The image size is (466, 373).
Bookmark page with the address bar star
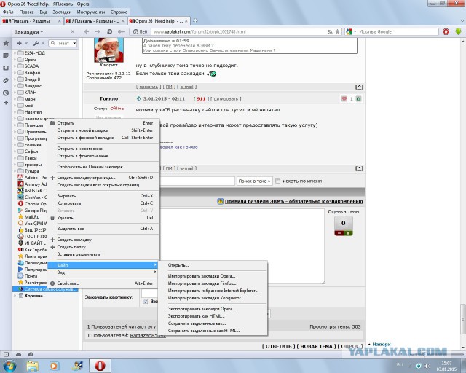coord(337,31)
